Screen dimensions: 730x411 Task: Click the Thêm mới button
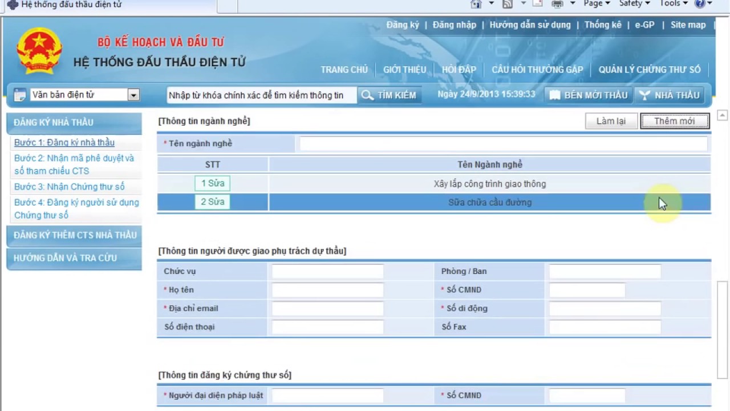675,121
